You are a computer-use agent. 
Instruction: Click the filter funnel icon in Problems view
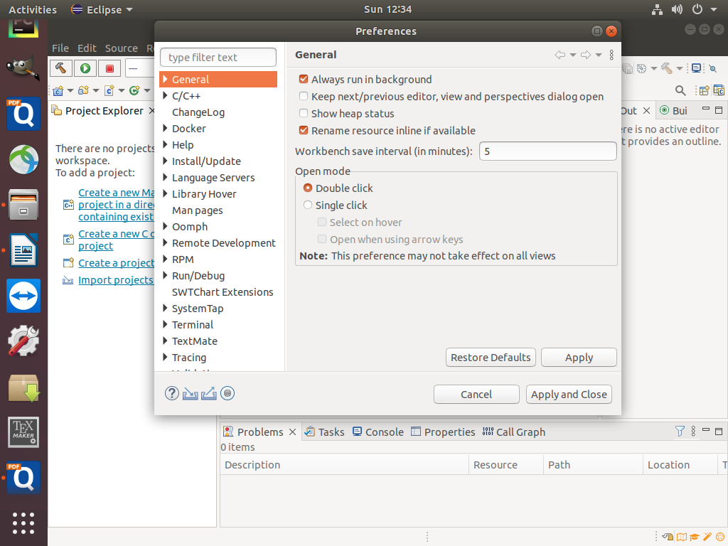pyautogui.click(x=680, y=432)
